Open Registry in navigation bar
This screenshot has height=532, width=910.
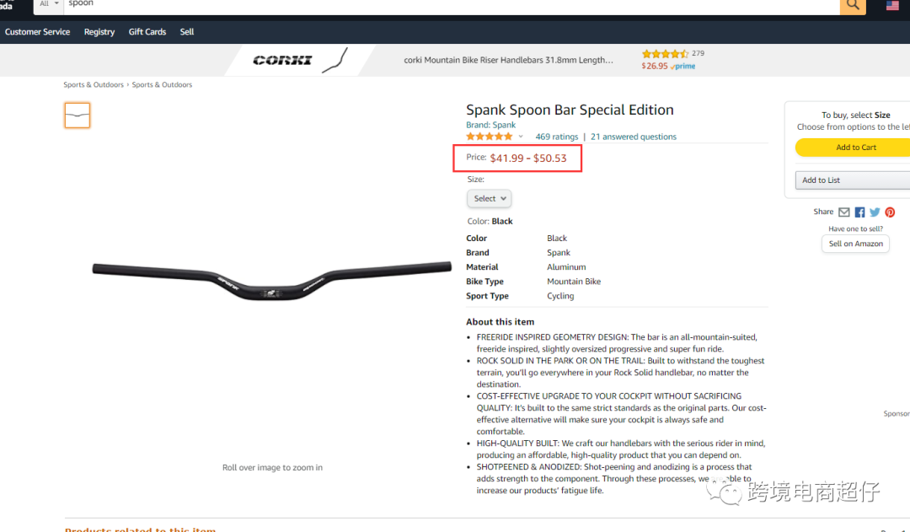99,32
